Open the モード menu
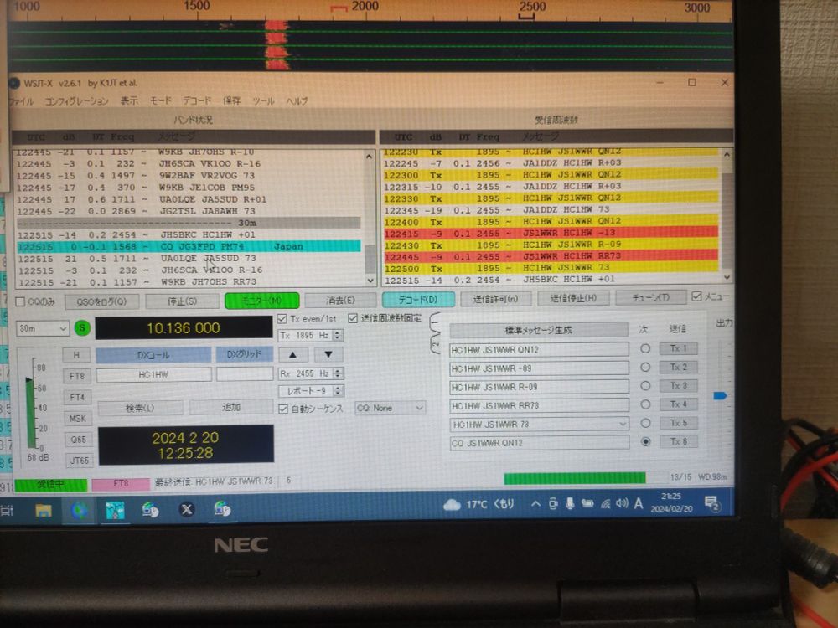The width and height of the screenshot is (838, 628). [x=160, y=100]
